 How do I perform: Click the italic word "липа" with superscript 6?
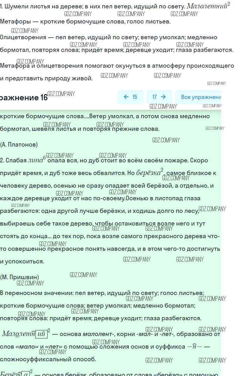click(35, 161)
